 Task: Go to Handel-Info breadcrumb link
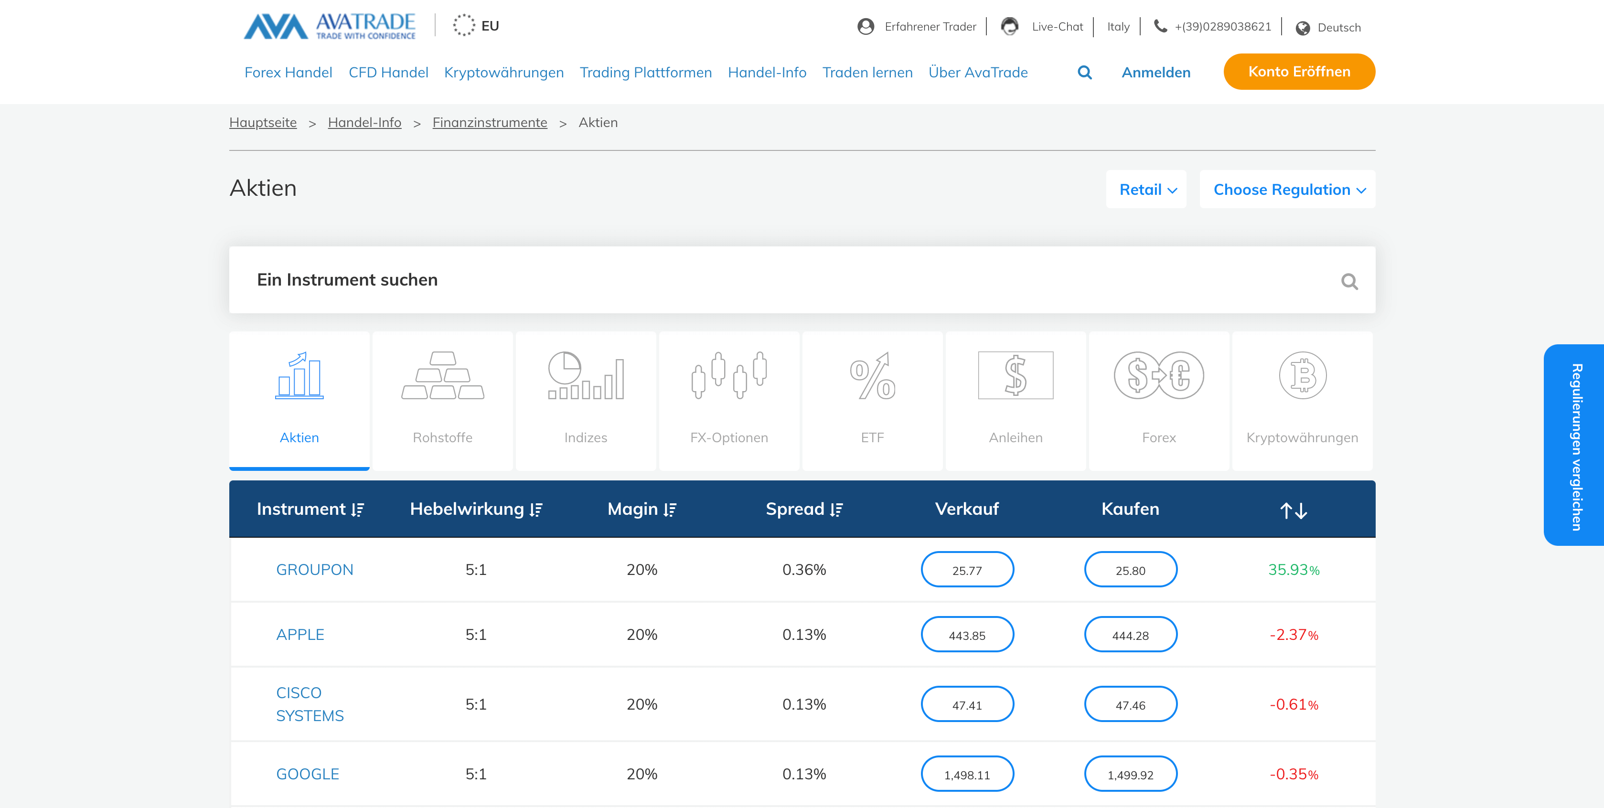[364, 123]
